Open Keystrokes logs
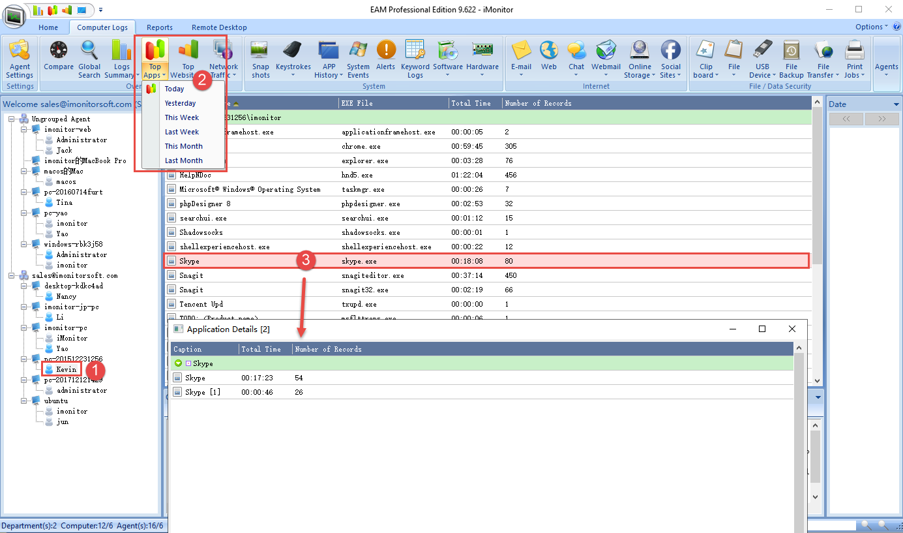 [293, 59]
